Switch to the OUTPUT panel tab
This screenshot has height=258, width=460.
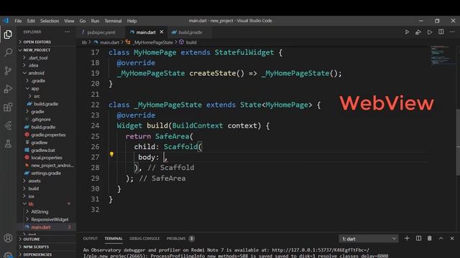click(91, 239)
